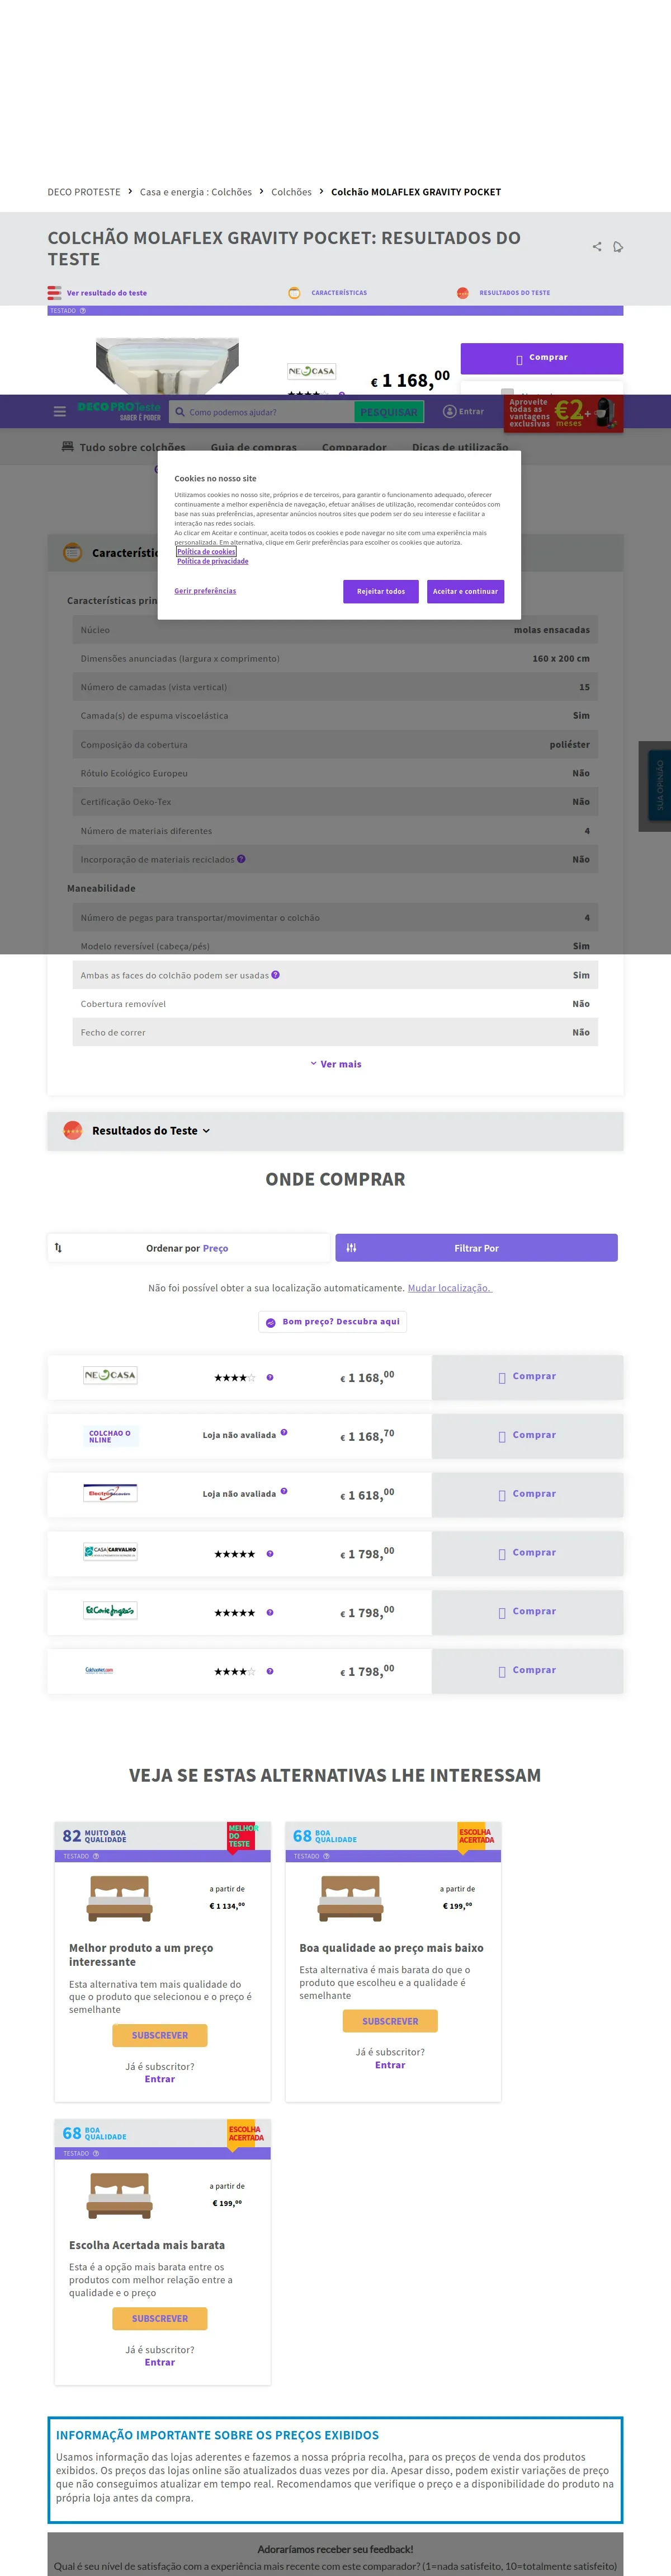Open Comparador navigation tab

355,447
